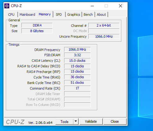Click the Bank Cycle Time (tRC) label
This screenshot has width=153, height=131.
[x=44, y=83]
